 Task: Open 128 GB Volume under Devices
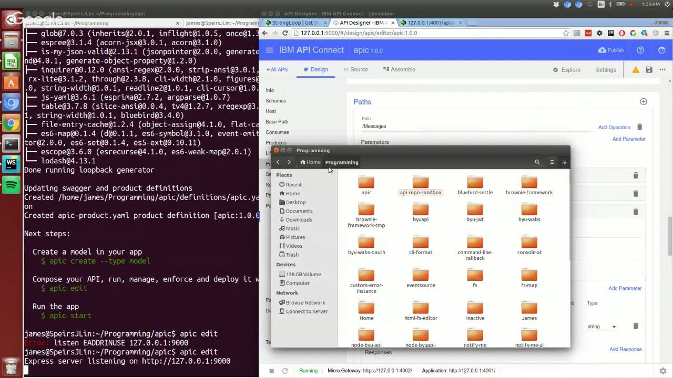[303, 274]
